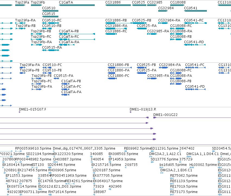Open the C1GalTA gene glyph

tap(77, 5)
